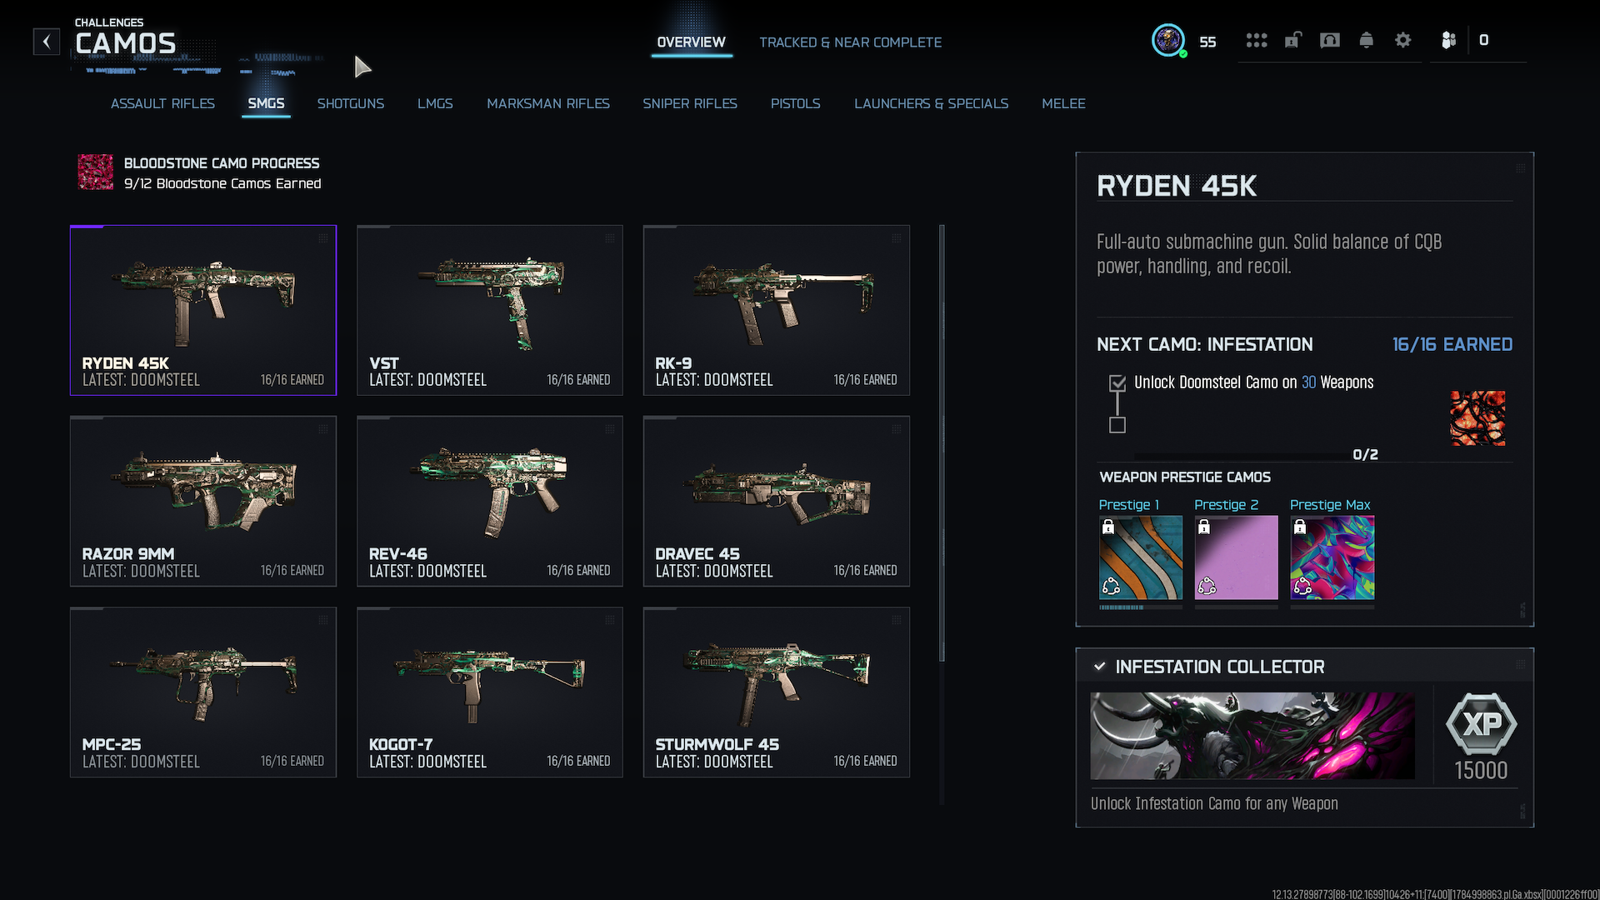This screenshot has width=1600, height=900.
Task: Open the headset voice chat channels icon
Action: point(1330,40)
